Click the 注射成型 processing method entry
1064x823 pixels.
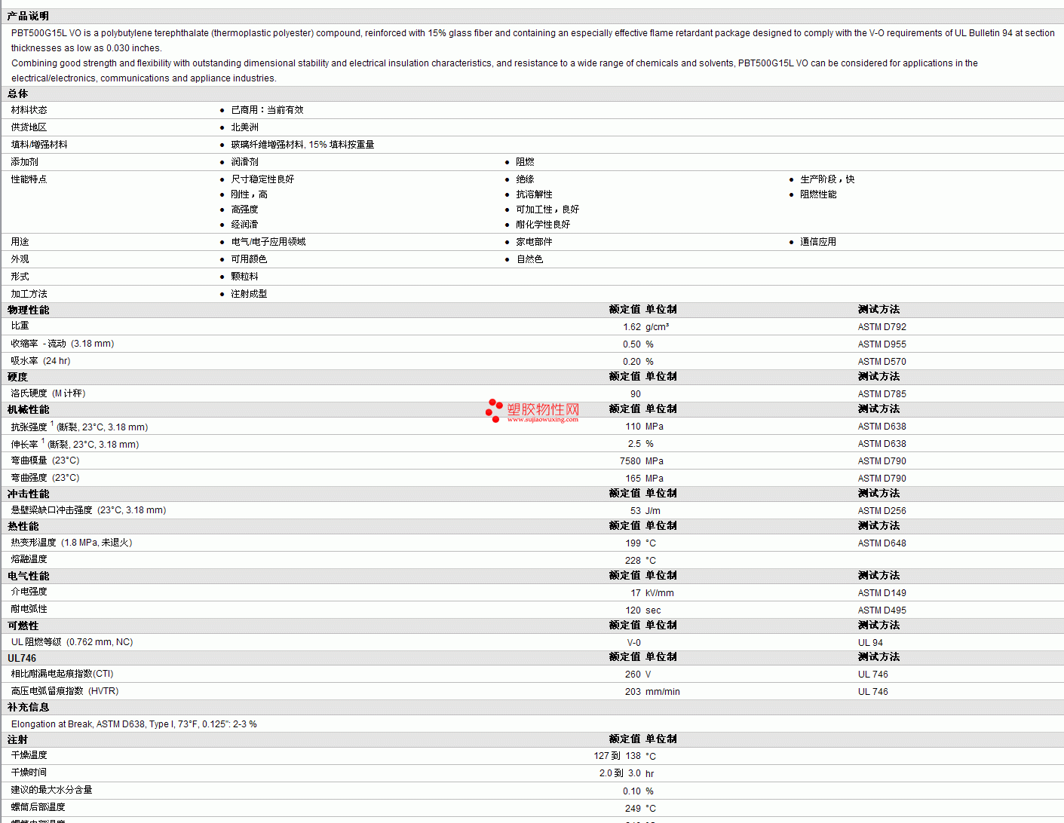[249, 294]
